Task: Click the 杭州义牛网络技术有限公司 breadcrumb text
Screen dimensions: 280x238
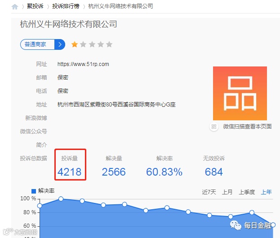Action: coord(120,6)
